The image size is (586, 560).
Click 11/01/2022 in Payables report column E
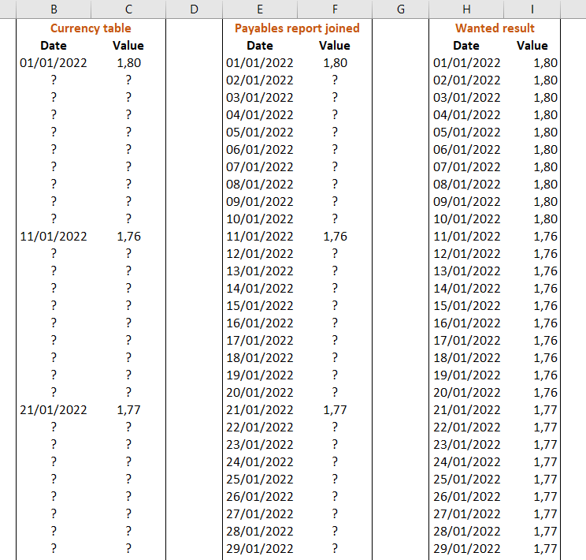(260, 237)
